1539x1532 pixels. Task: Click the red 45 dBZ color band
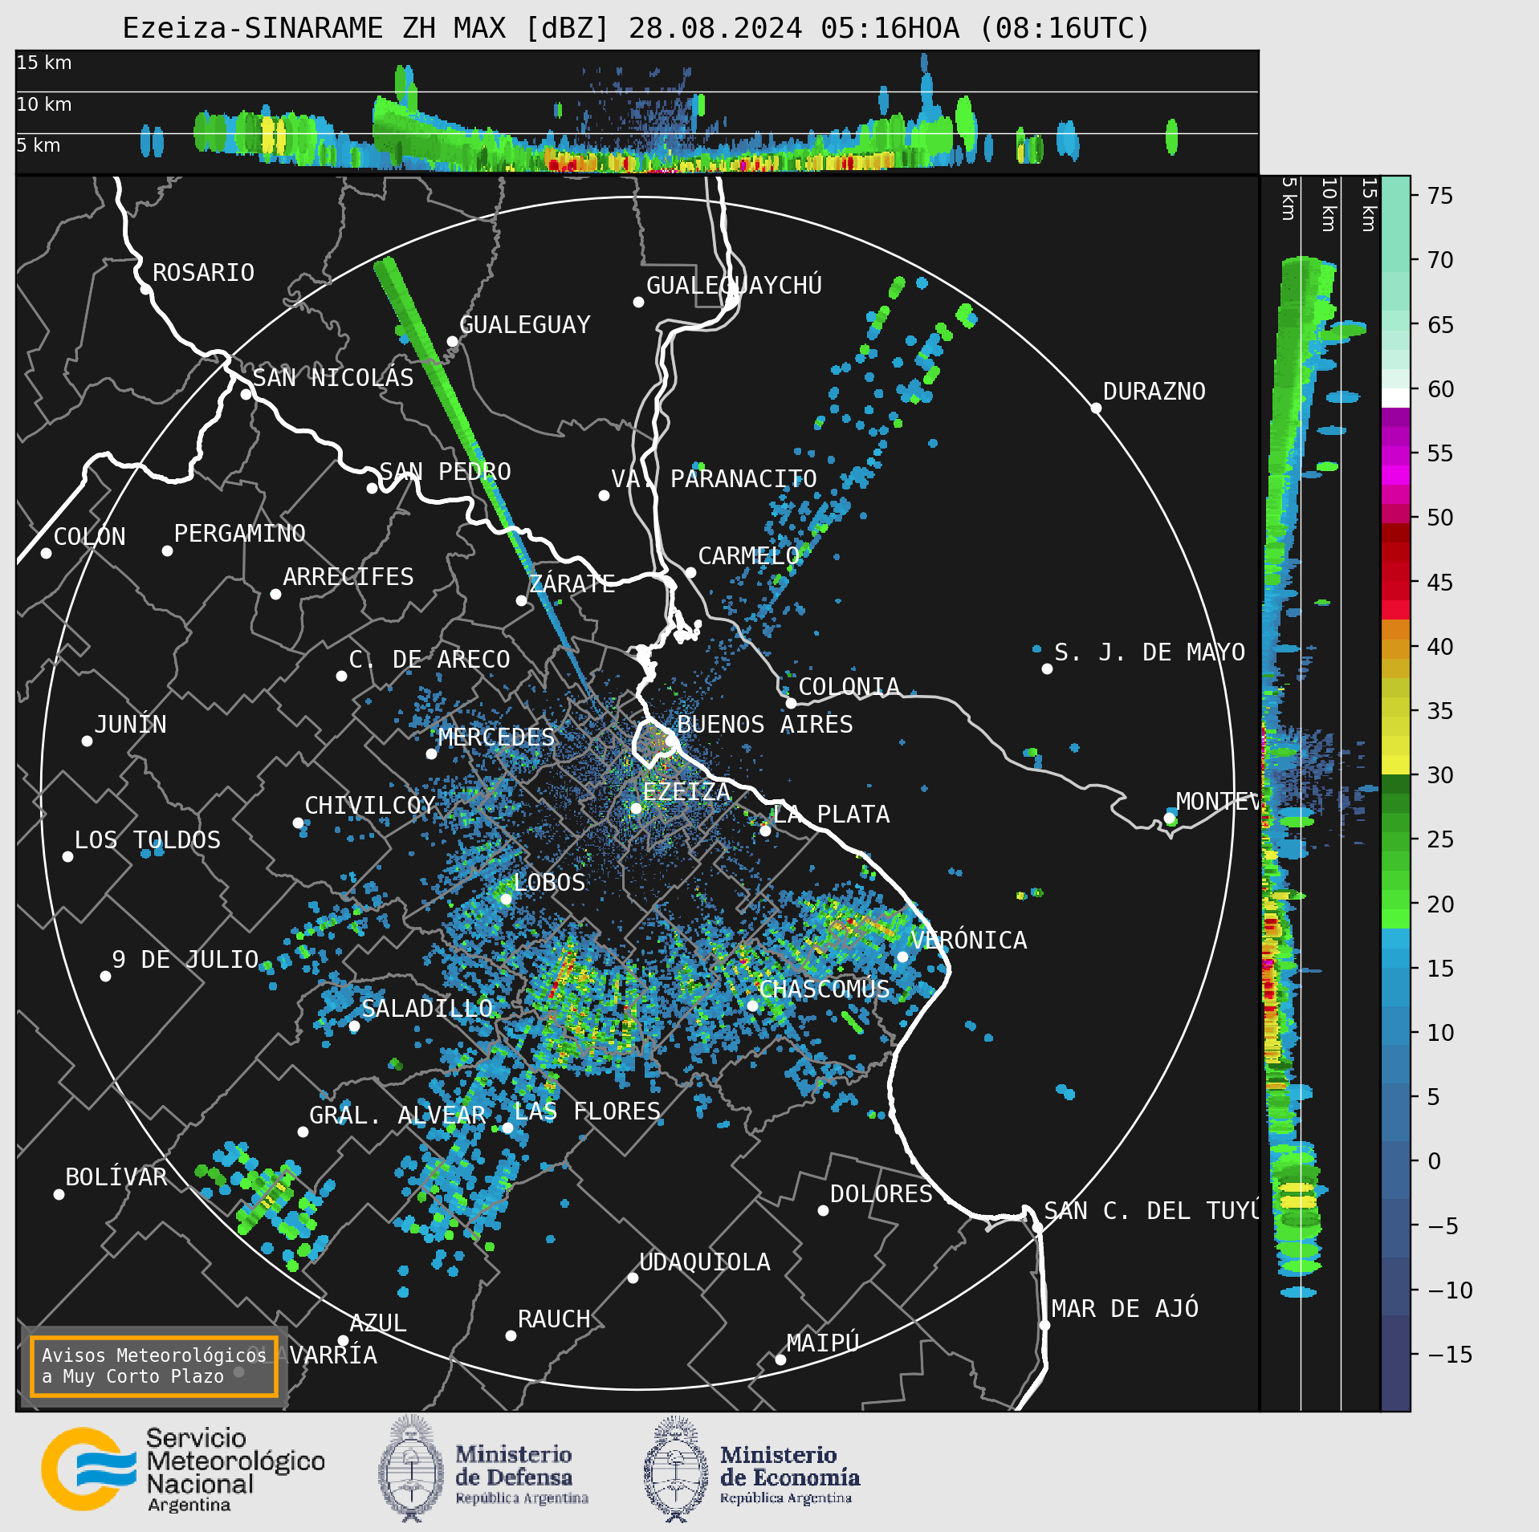point(1395,591)
